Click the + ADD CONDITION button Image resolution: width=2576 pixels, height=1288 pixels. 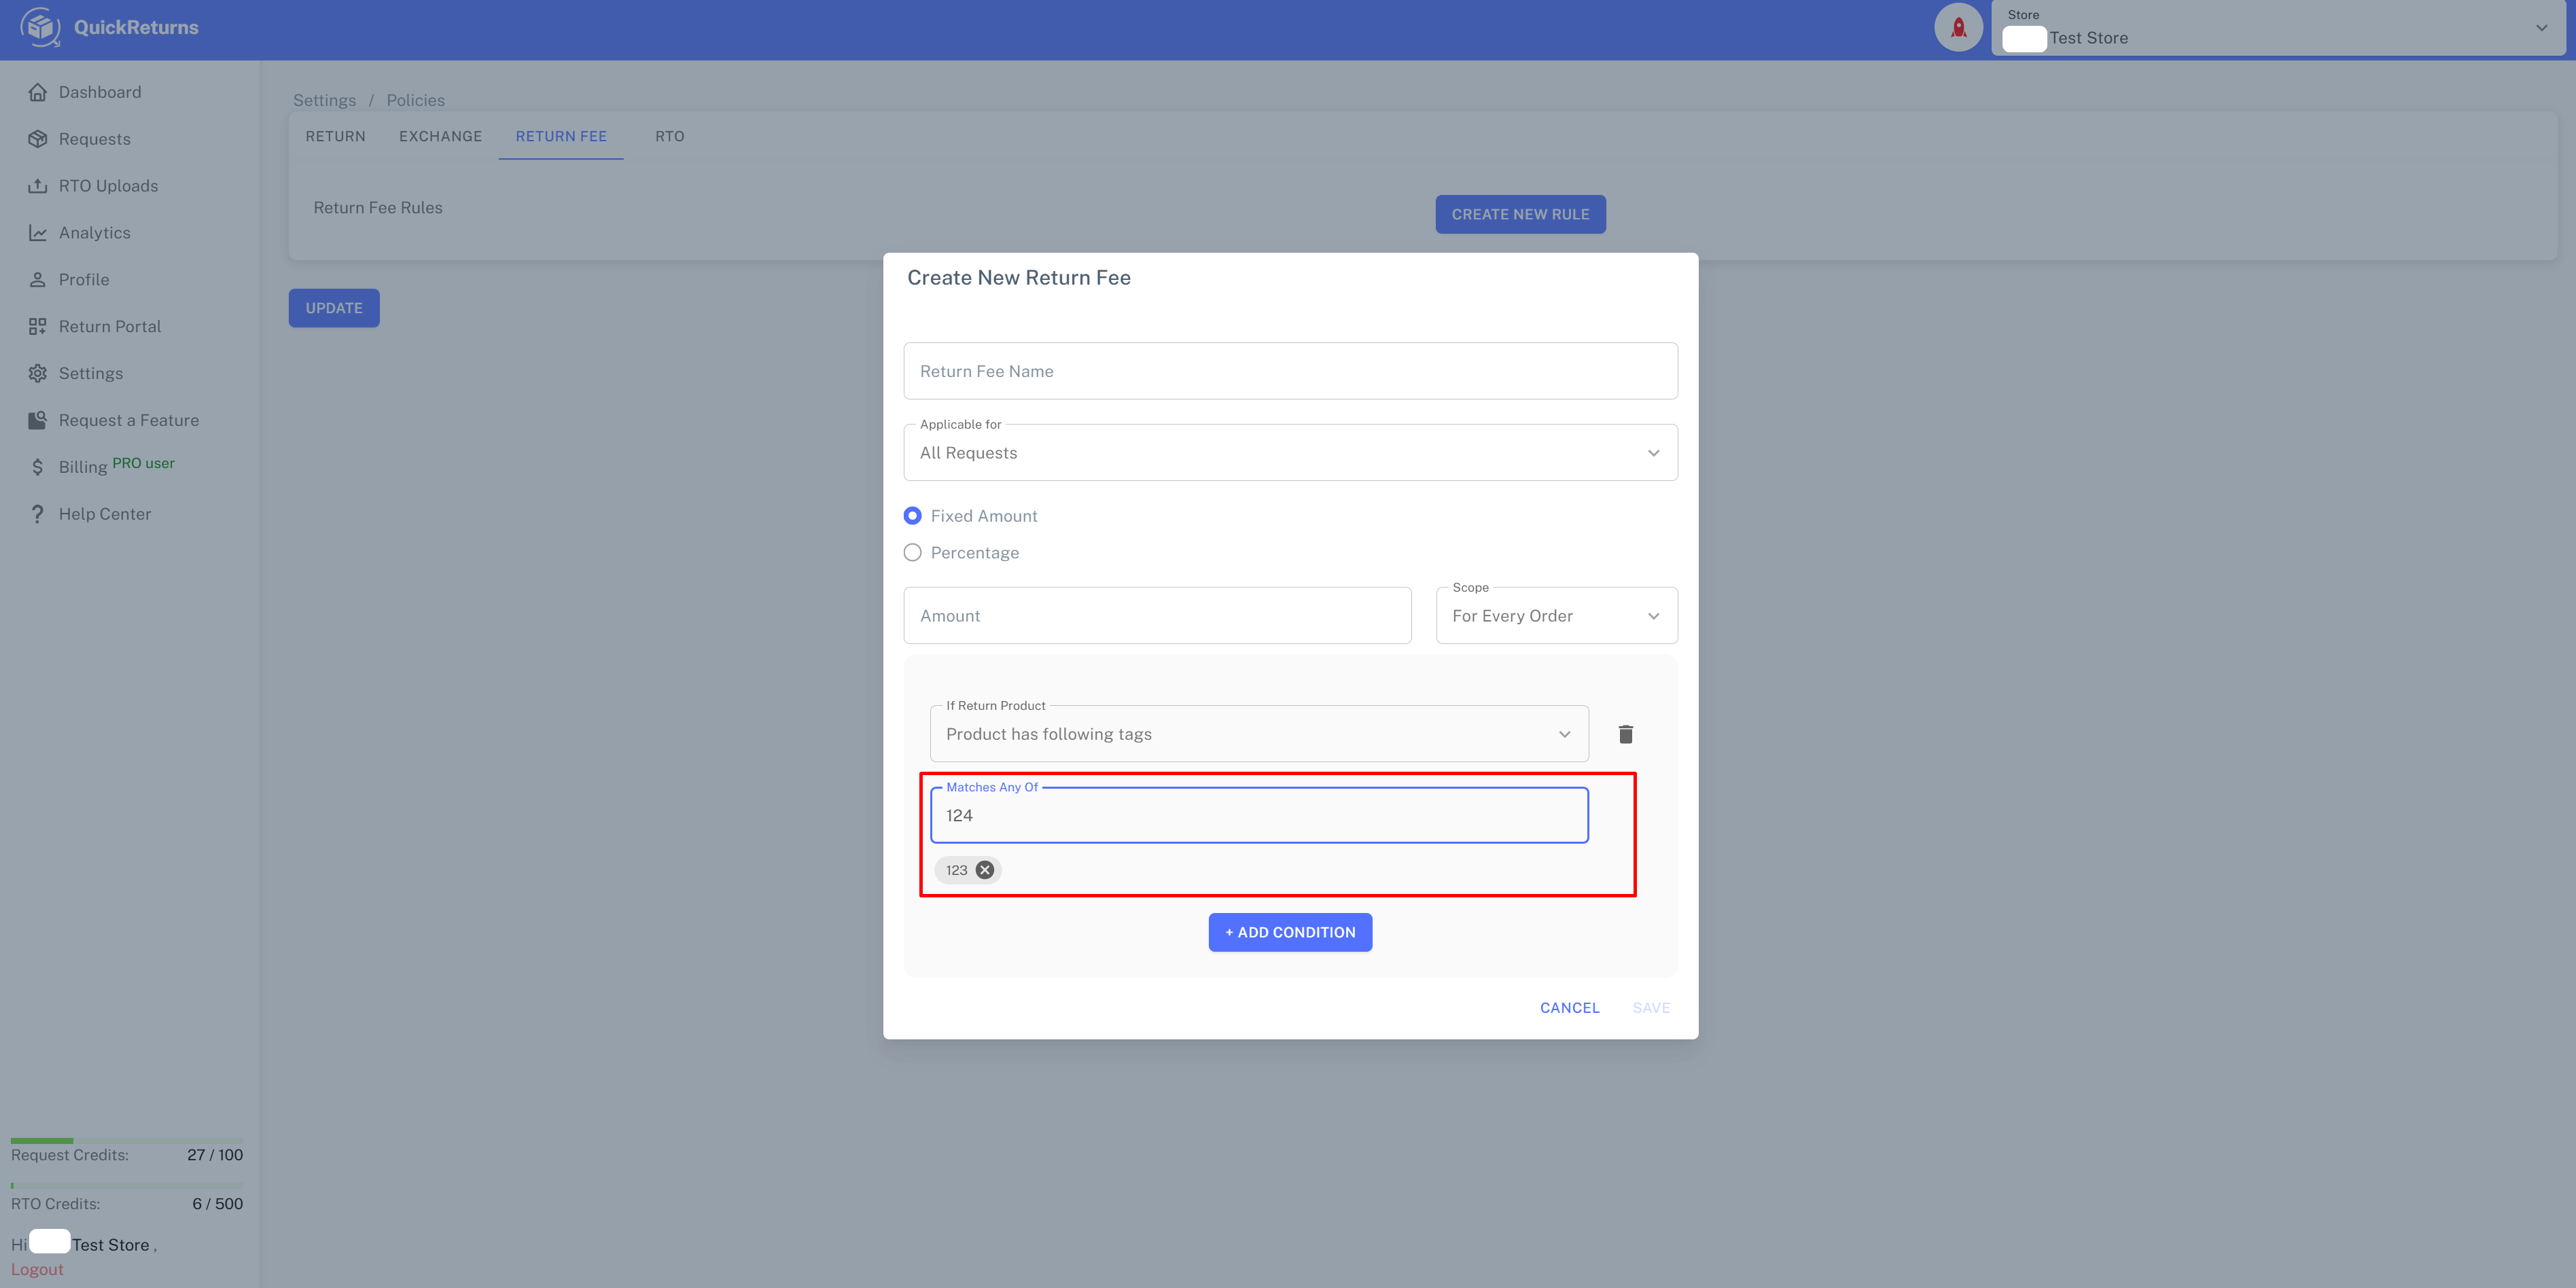[1290, 932]
